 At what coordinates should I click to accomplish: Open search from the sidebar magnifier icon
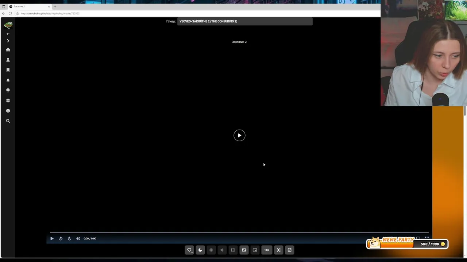(x=8, y=121)
